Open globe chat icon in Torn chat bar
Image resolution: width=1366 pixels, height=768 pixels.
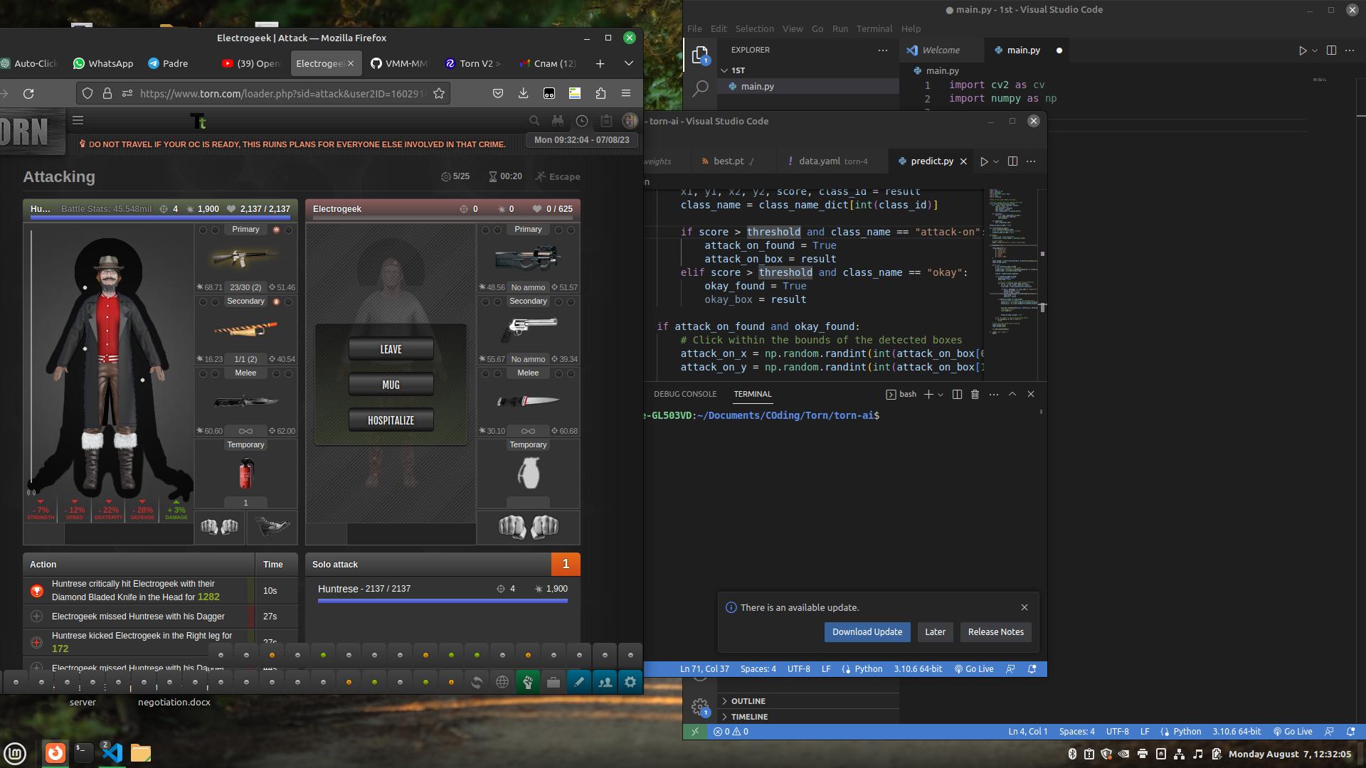pyautogui.click(x=502, y=682)
